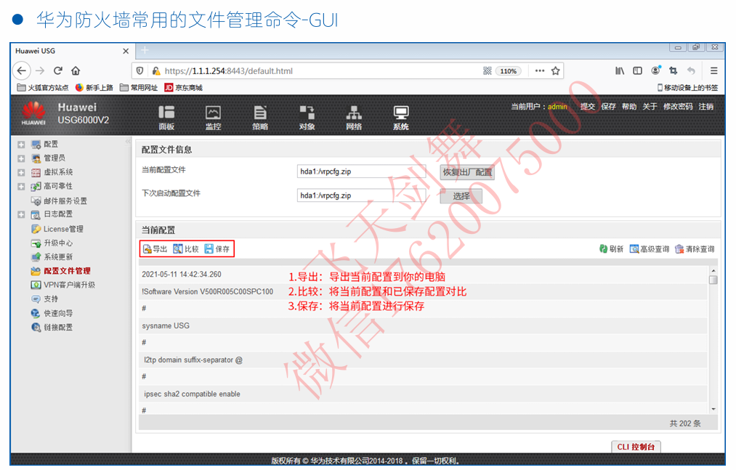Screen dimensions: 736x470
Task: Click 保存 in the top-right header
Action: pyautogui.click(x=608, y=107)
